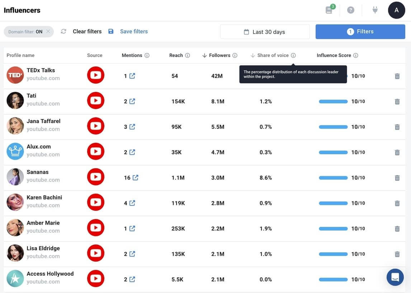411x293 pixels.
Task: Sort by Share of voice column
Action: coord(273,56)
